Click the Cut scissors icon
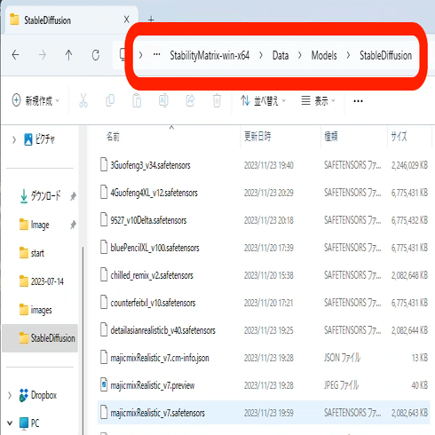 click(83, 100)
